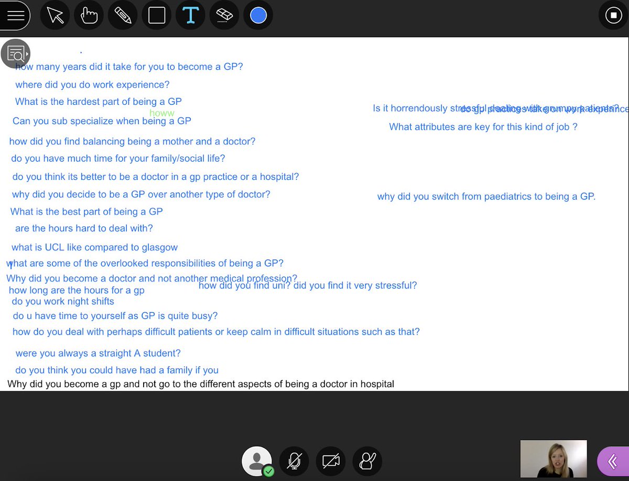The width and height of the screenshot is (629, 481).
Task: Click "Can you sub specialize when being a GP"
Action: pyautogui.click(x=102, y=121)
